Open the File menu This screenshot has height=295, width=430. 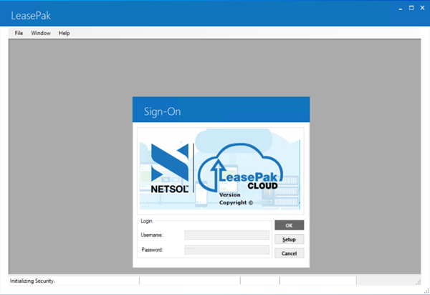pos(19,33)
